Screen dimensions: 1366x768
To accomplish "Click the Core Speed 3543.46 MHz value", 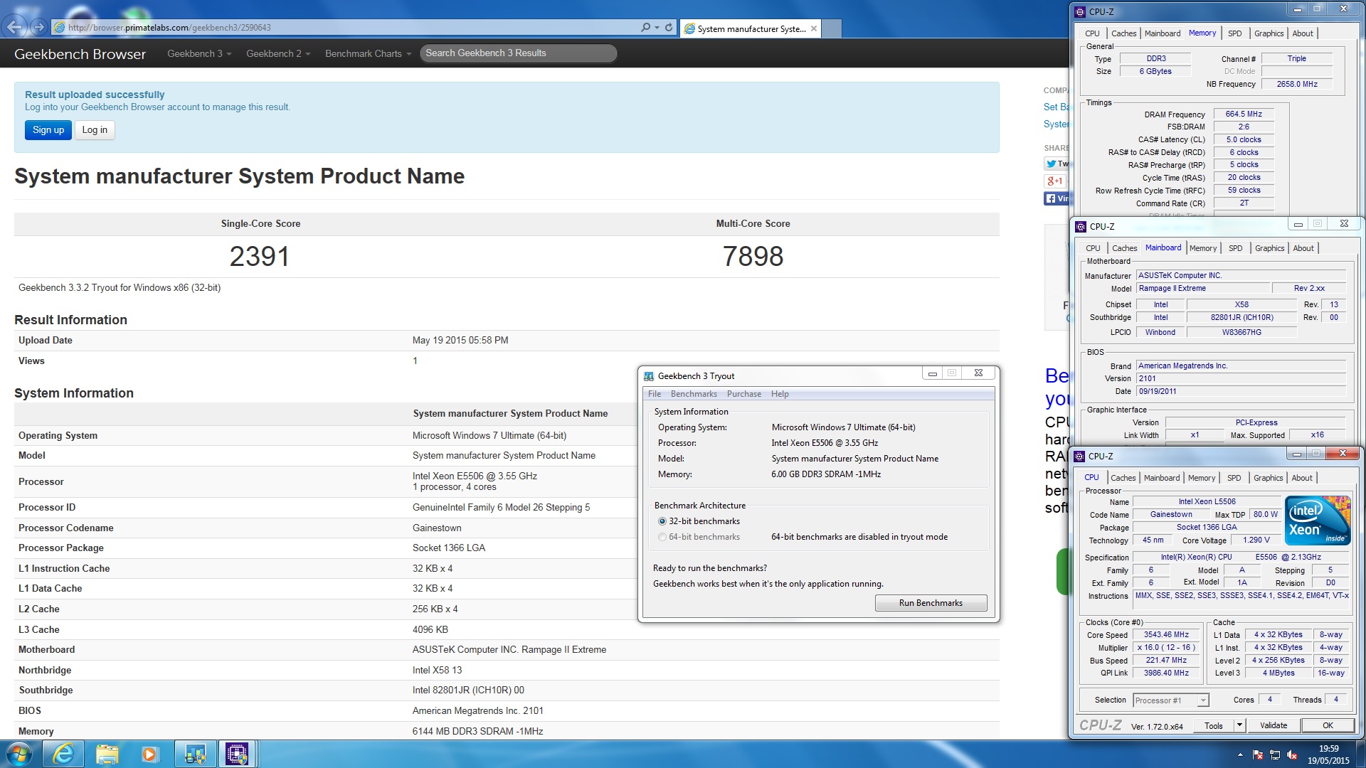I will click(x=1165, y=635).
